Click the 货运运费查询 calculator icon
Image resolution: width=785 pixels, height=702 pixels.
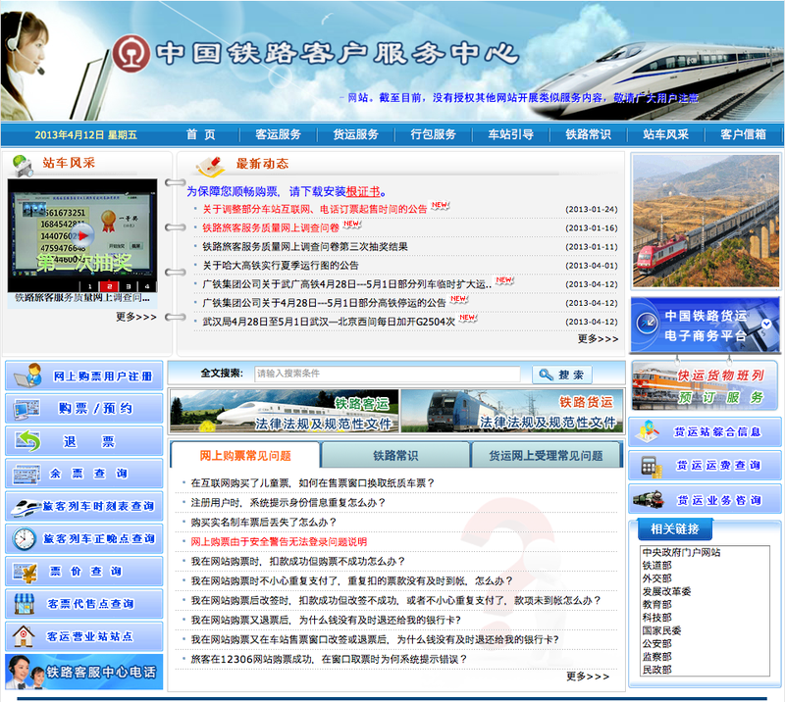pos(652,467)
